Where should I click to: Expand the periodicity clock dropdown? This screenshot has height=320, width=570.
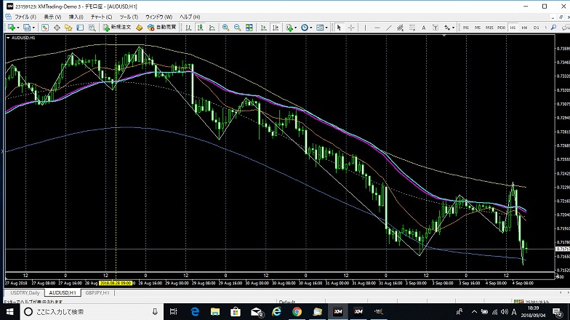point(311,27)
